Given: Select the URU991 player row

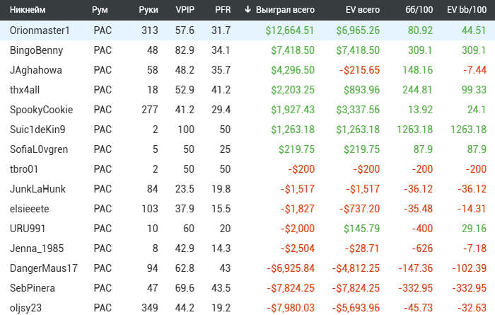Looking at the screenshot, I should [27, 229].
